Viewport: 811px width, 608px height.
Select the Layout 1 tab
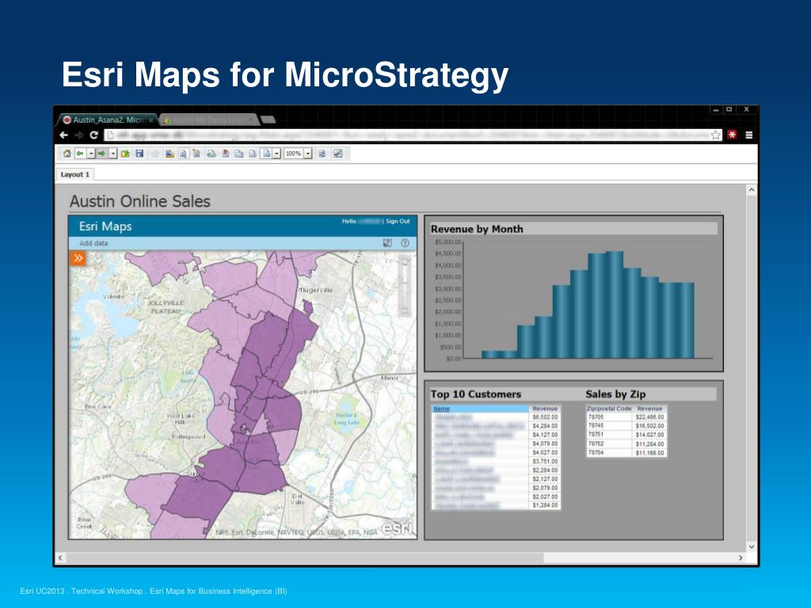point(75,174)
